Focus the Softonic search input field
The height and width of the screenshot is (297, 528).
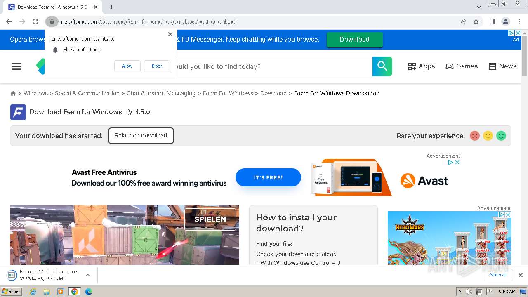(x=274, y=66)
